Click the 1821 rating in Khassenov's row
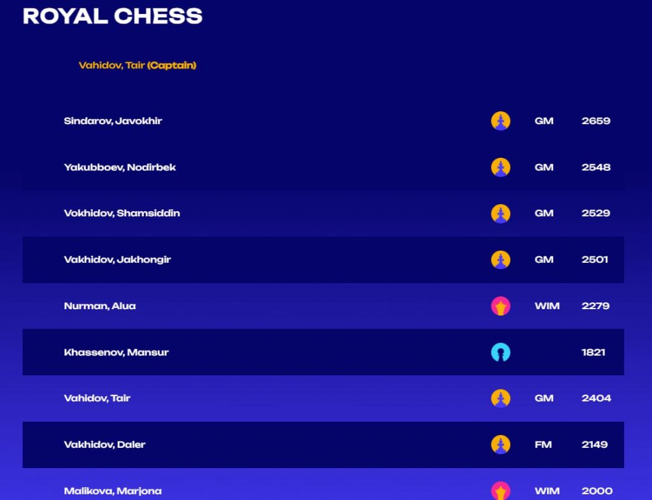This screenshot has width=652, height=500. [x=593, y=352]
